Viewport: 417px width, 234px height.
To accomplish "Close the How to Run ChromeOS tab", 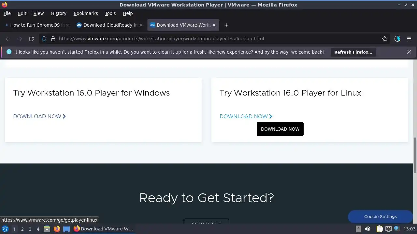I will point(67,25).
